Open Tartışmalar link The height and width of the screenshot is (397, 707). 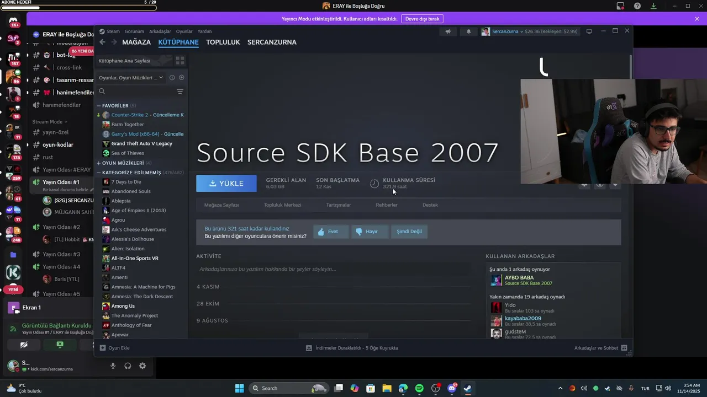[338, 205]
